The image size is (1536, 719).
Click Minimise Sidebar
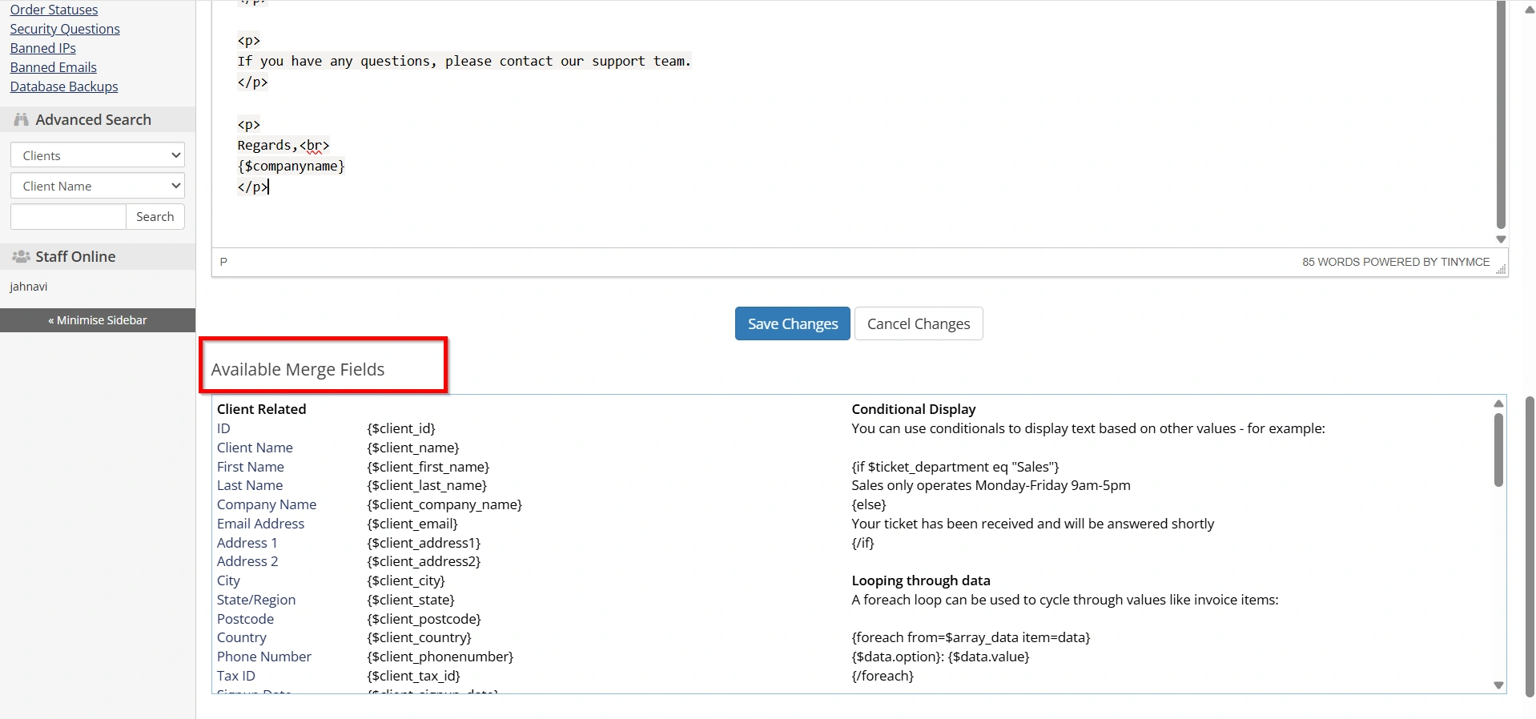(98, 320)
